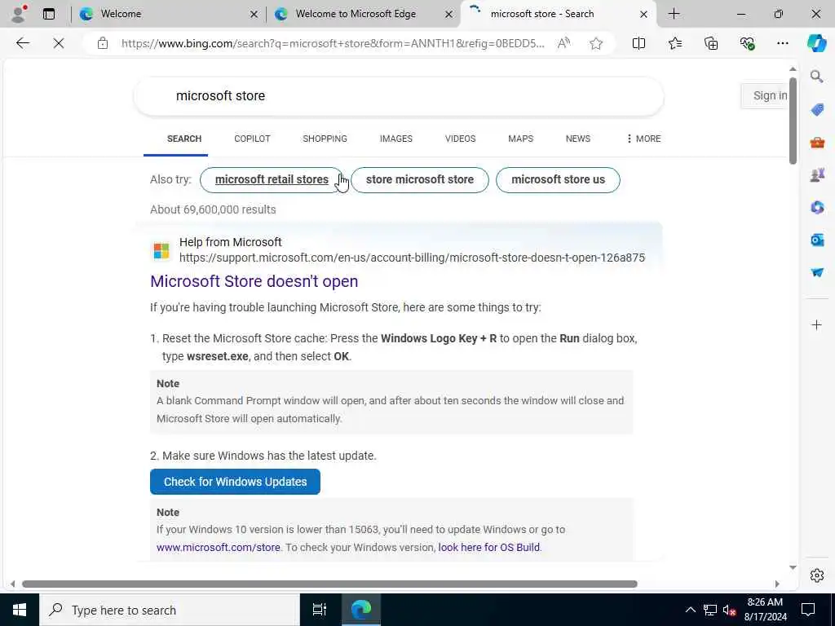
Task: Open sidebar Microsoft 365 icon
Action: pos(817,207)
